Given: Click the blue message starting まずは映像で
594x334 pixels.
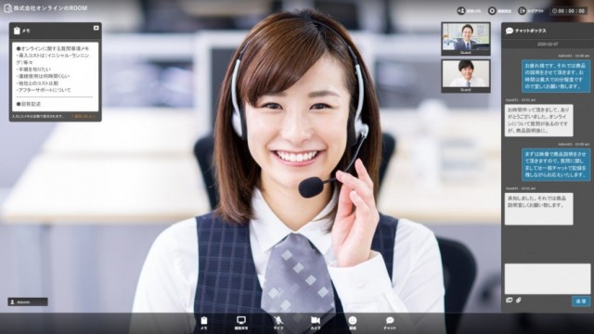Looking at the screenshot, I should click(556, 164).
